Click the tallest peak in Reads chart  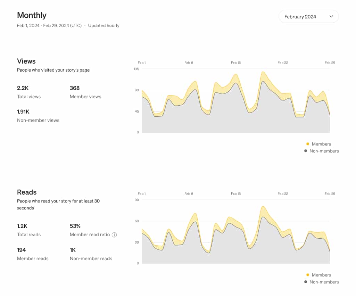click(263, 207)
